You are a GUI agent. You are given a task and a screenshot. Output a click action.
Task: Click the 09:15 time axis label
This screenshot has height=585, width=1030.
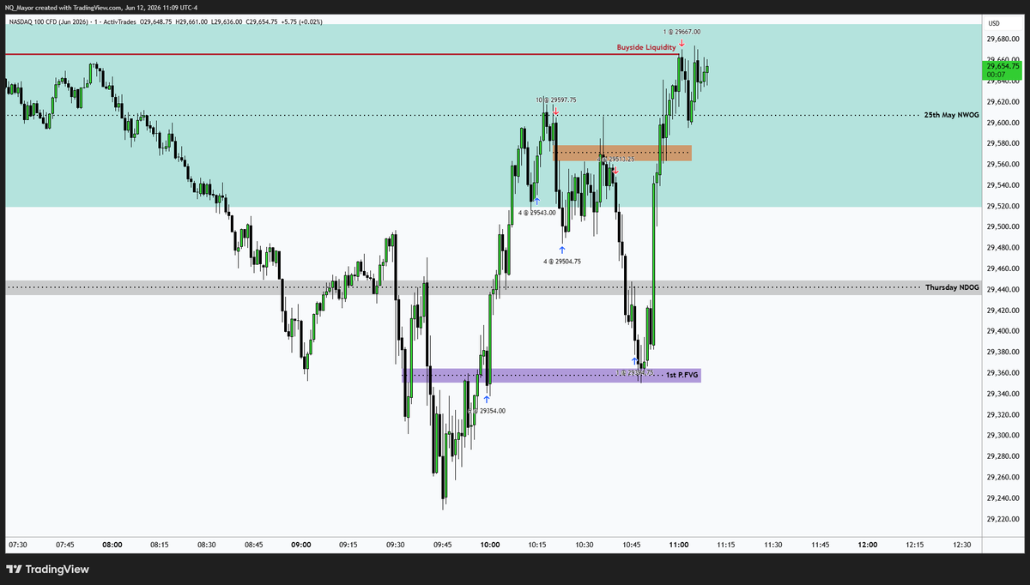coord(348,545)
